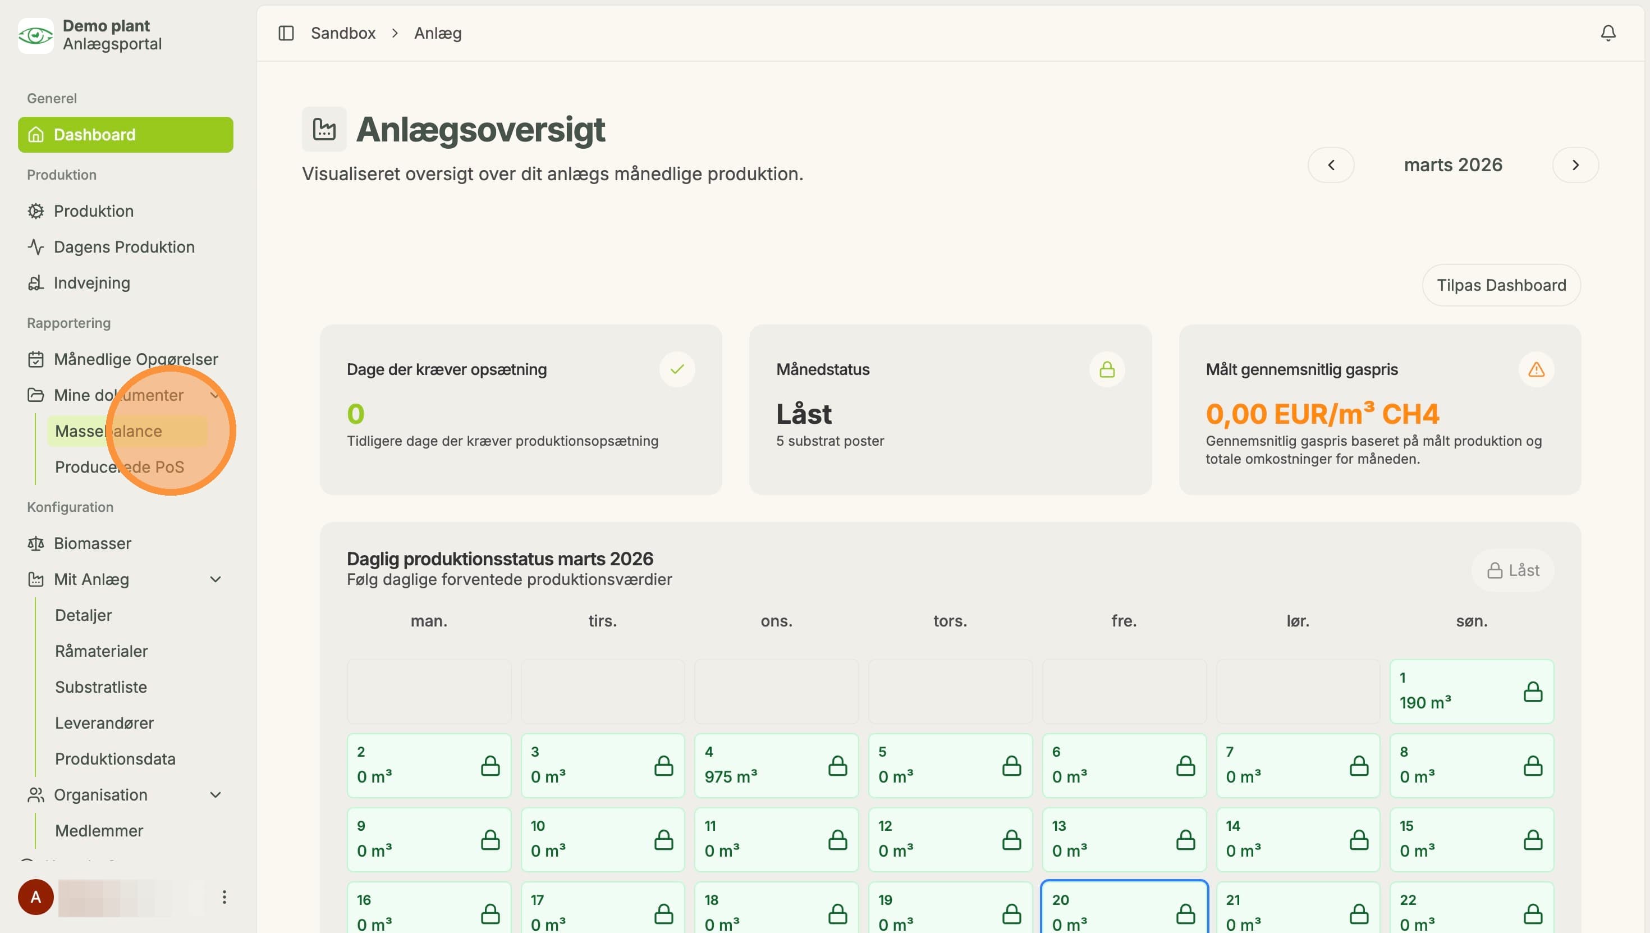Image resolution: width=1650 pixels, height=933 pixels.
Task: Click the '190 m³' value on day 1
Action: [1425, 703]
